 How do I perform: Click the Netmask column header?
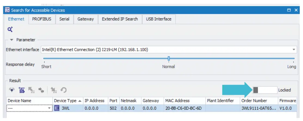pyautogui.click(x=130, y=101)
